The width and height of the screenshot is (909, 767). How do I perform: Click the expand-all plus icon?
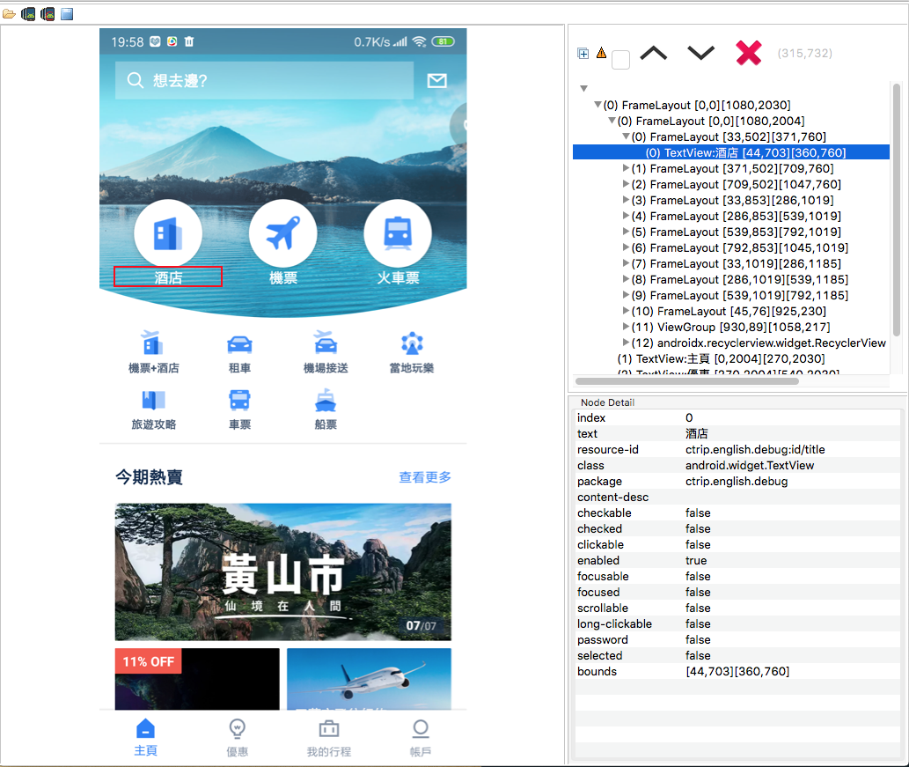(x=583, y=54)
